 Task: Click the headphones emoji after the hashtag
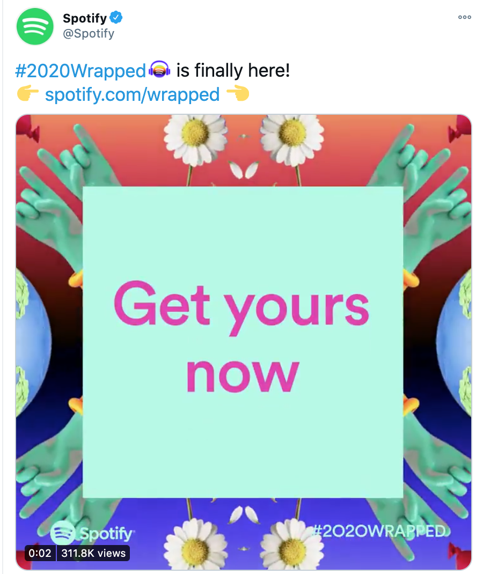[x=159, y=70]
